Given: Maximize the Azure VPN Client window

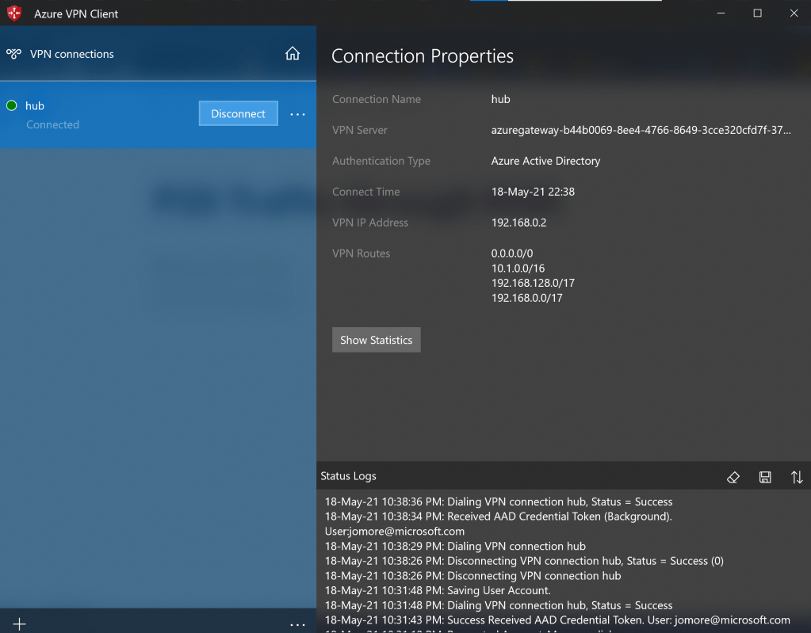Looking at the screenshot, I should point(757,13).
